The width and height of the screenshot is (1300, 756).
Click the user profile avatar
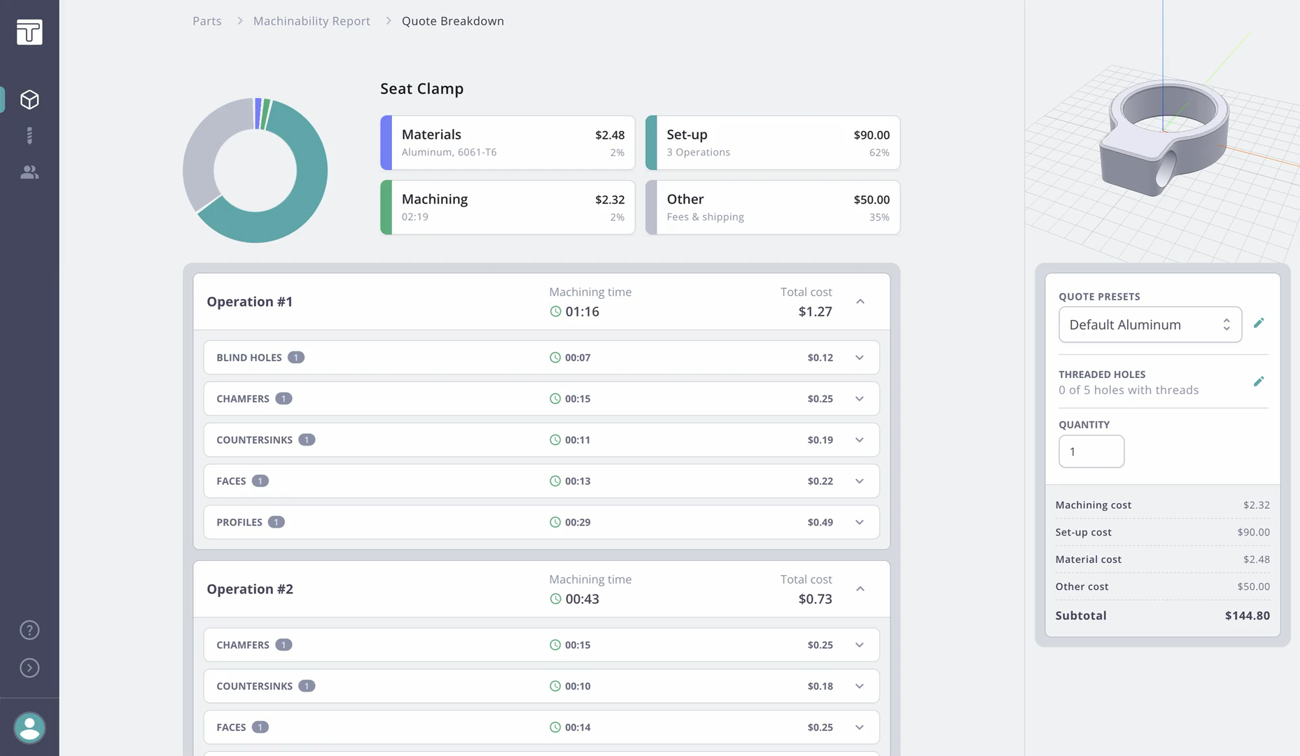coord(29,728)
